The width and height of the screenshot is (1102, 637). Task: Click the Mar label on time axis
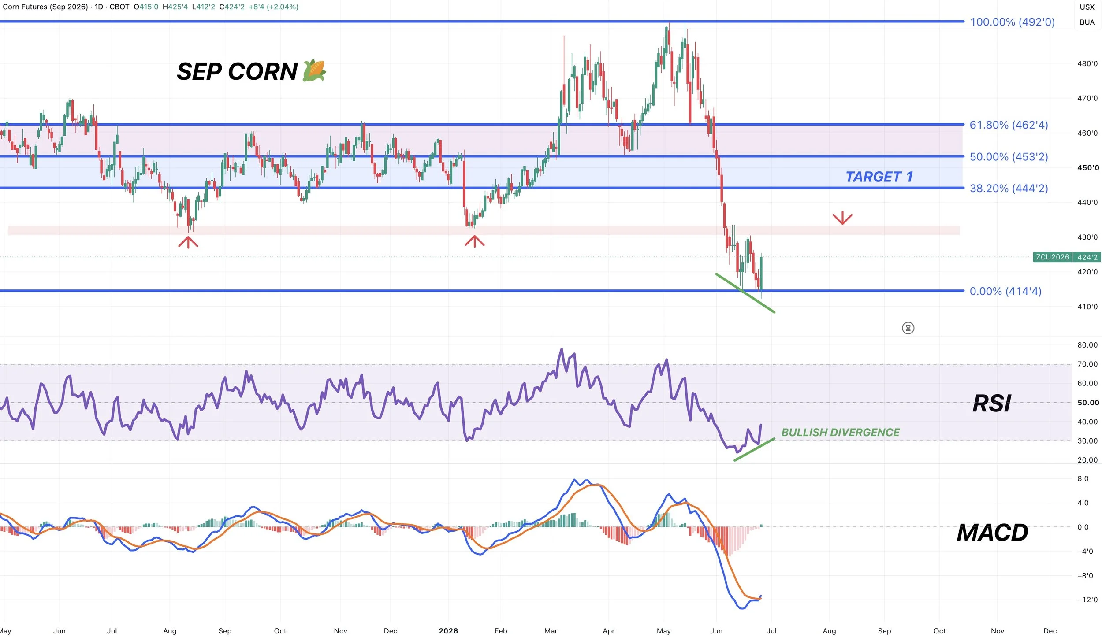coord(551,631)
